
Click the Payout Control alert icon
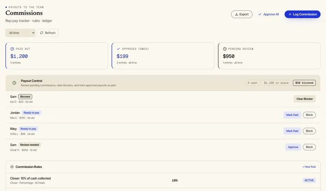coord(14,83)
